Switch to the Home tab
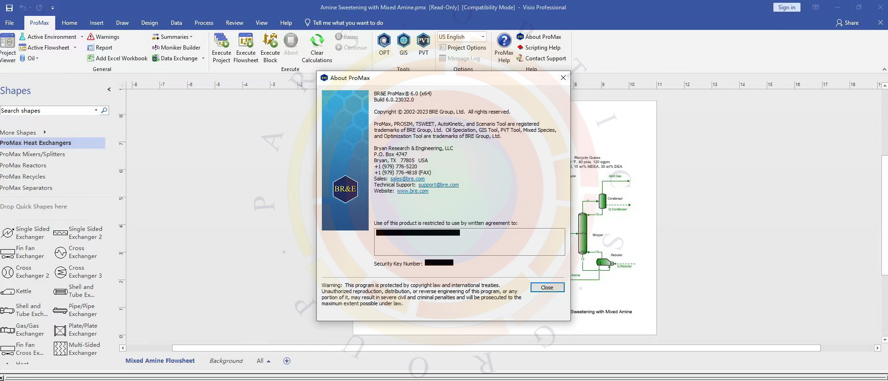 (69, 22)
